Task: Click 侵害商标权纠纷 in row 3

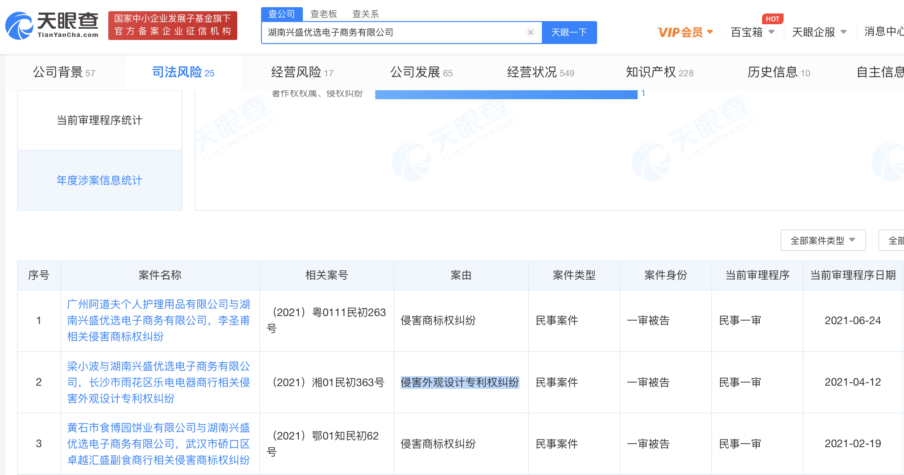Action: (x=438, y=444)
